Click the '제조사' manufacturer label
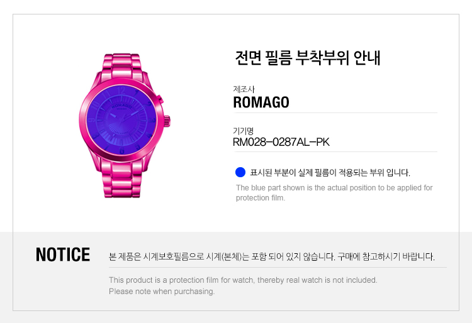The width and height of the screenshot is (472, 323). [244, 89]
